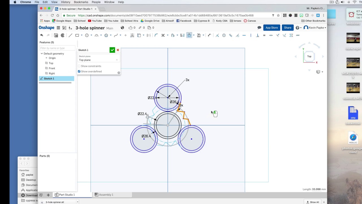
Task: Collapse the Default geometry tree node
Action: coord(42,54)
